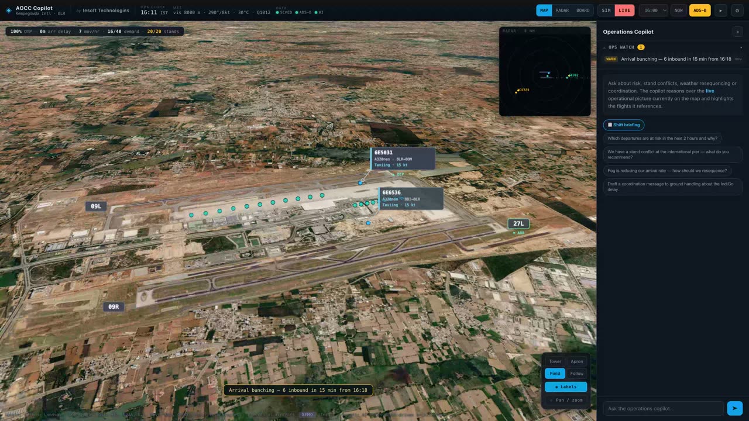Toggle map Labels on or off
Screen dimensions: 749x421
tap(566, 387)
